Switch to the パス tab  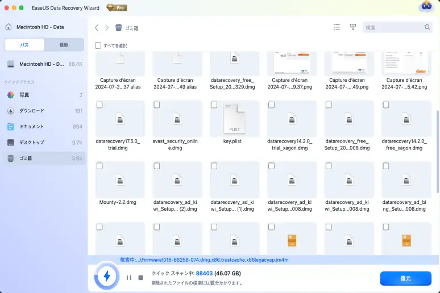point(24,45)
